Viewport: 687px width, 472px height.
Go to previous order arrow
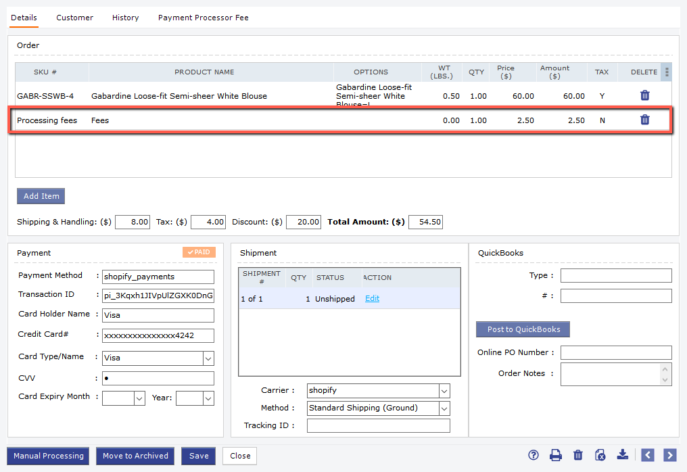click(x=648, y=455)
